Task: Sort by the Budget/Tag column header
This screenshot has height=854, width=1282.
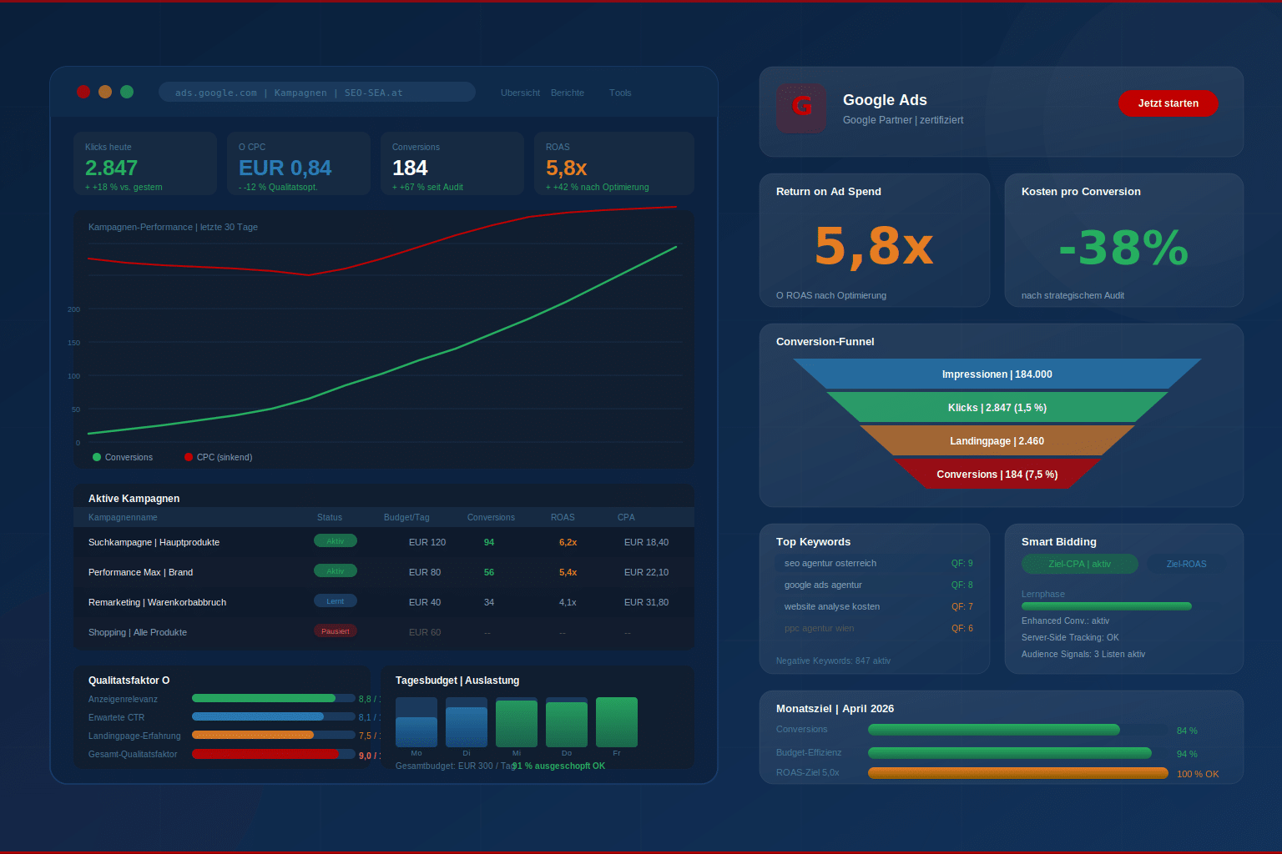Action: pos(406,517)
